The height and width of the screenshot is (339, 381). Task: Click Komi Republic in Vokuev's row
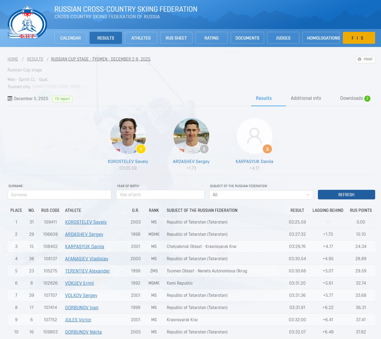[x=180, y=283]
